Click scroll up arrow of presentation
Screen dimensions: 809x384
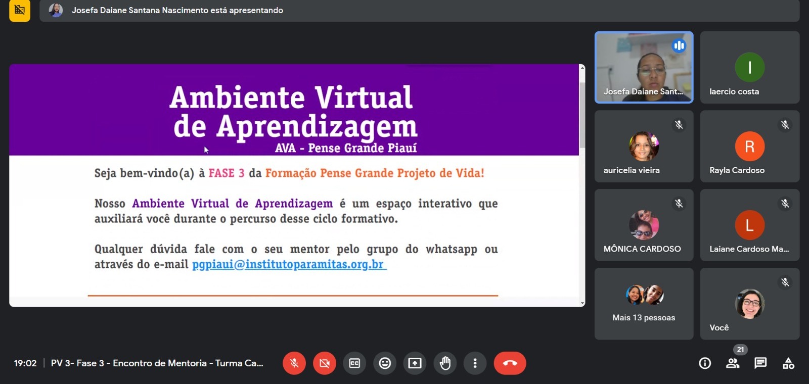pyautogui.click(x=582, y=67)
